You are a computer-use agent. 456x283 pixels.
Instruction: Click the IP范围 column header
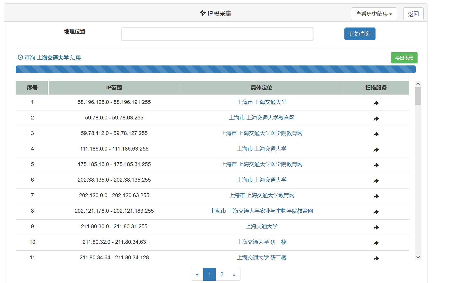(114, 88)
